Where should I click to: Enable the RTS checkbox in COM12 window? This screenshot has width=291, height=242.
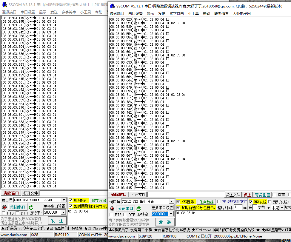pyautogui.click(x=112, y=215)
